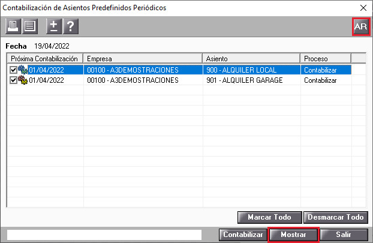Click Empresa cell in ALQUILER LOCAL row
Image resolution: width=373 pixels, height=243 pixels.
tap(143, 70)
